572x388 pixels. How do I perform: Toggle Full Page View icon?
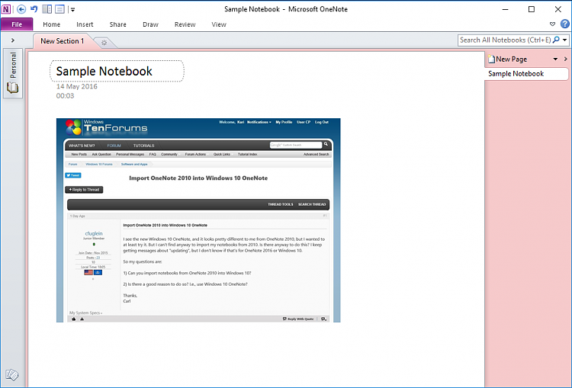point(59,9)
